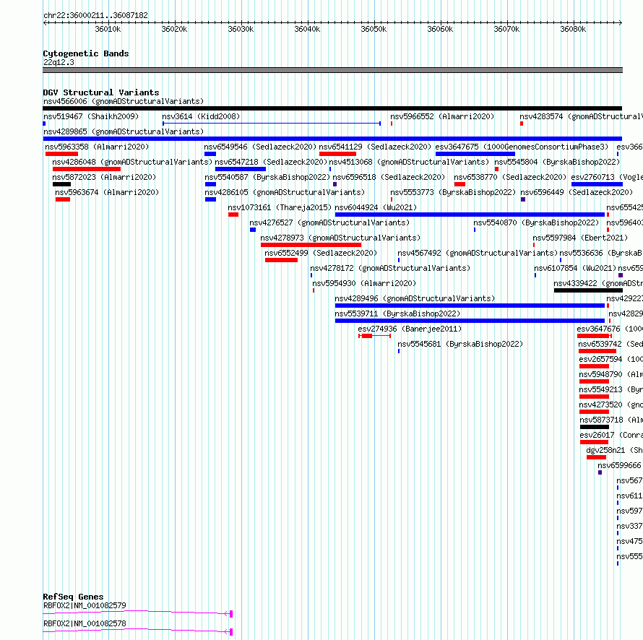The image size is (643, 640).
Task: Click nsv6538770 (Sedlazeck2020) label
Action: tap(510, 177)
